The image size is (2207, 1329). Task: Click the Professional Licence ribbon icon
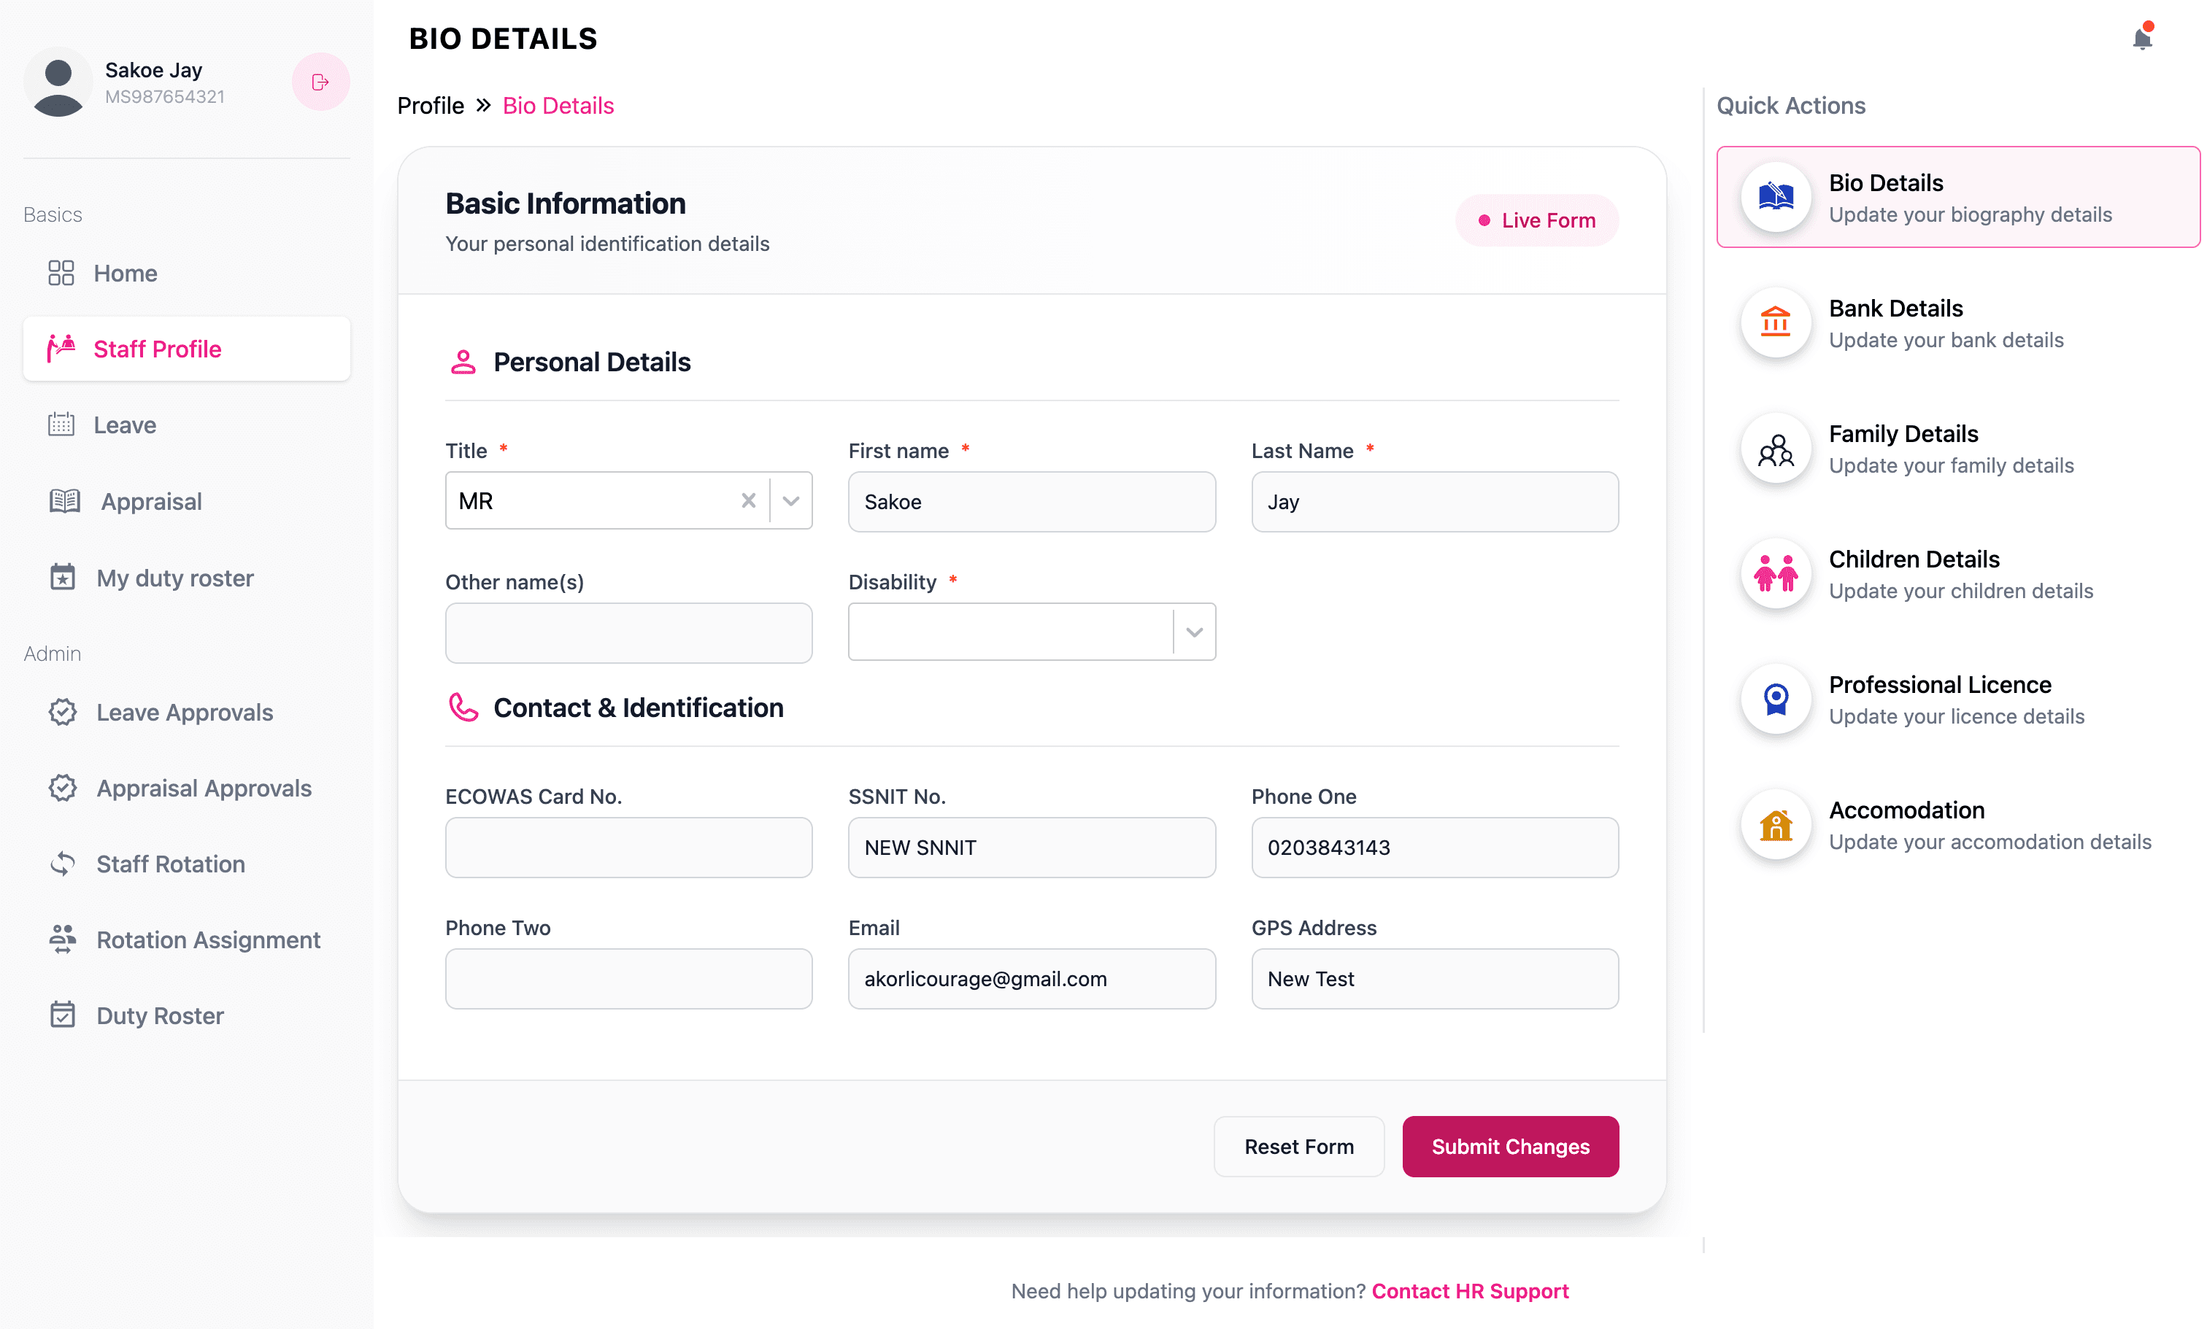[x=1776, y=698]
